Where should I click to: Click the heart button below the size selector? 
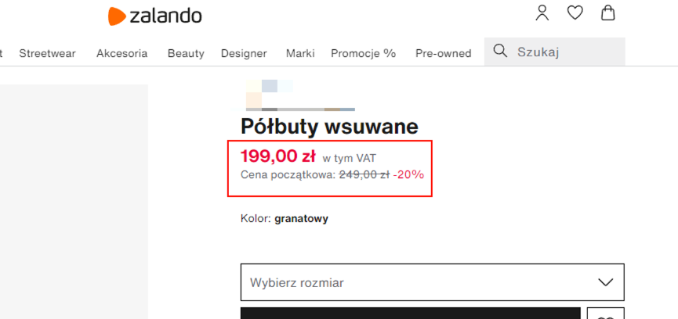(x=605, y=314)
